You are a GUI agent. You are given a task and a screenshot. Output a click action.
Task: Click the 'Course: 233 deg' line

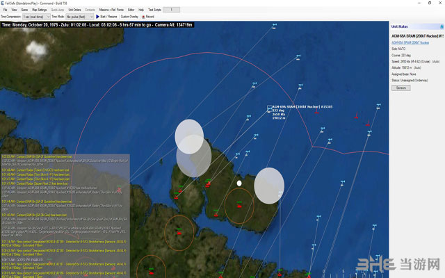(x=401, y=55)
